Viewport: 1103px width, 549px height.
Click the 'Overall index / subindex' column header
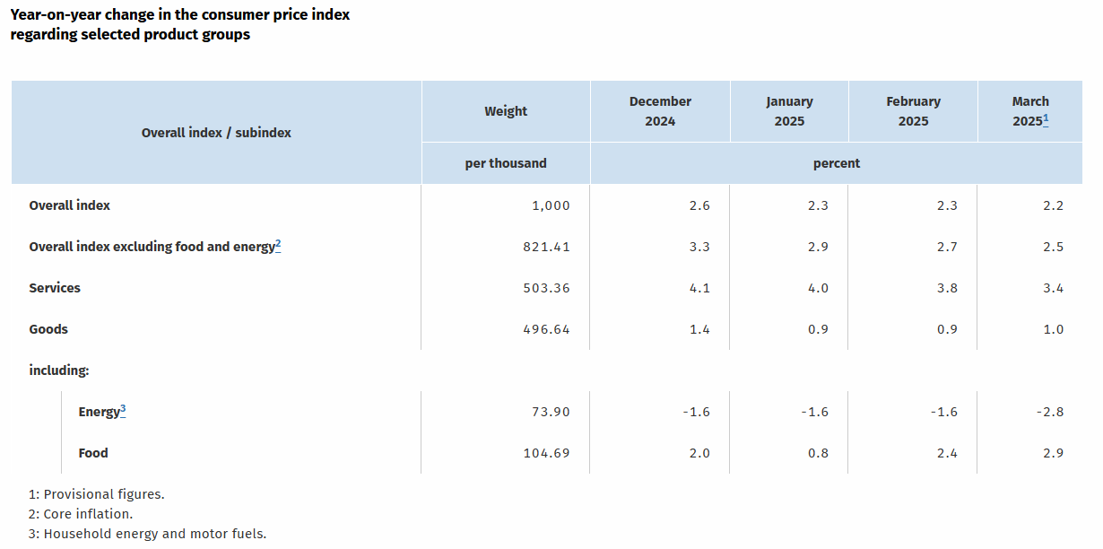pyautogui.click(x=216, y=133)
